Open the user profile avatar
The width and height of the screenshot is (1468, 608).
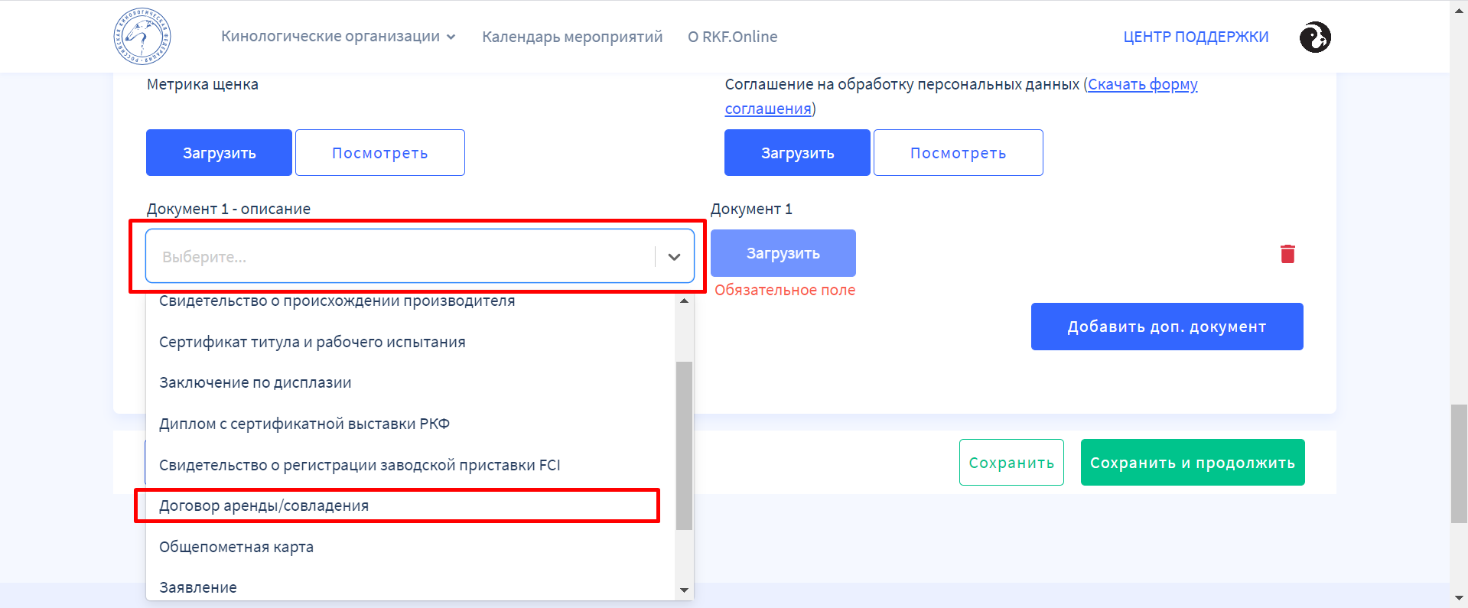pos(1314,37)
